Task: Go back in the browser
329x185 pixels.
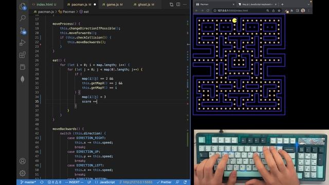Action: click(196, 10)
